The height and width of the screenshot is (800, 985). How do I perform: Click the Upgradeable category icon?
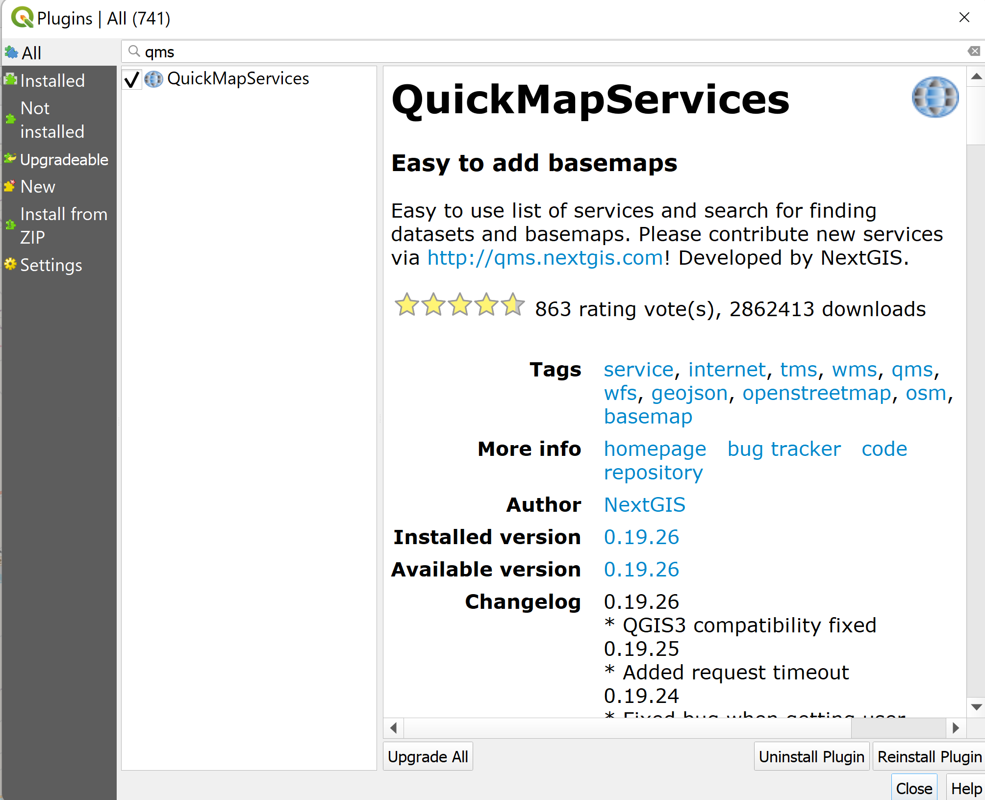pyautogui.click(x=10, y=159)
